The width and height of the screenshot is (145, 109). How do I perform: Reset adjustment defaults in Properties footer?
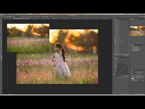(x=124, y=94)
